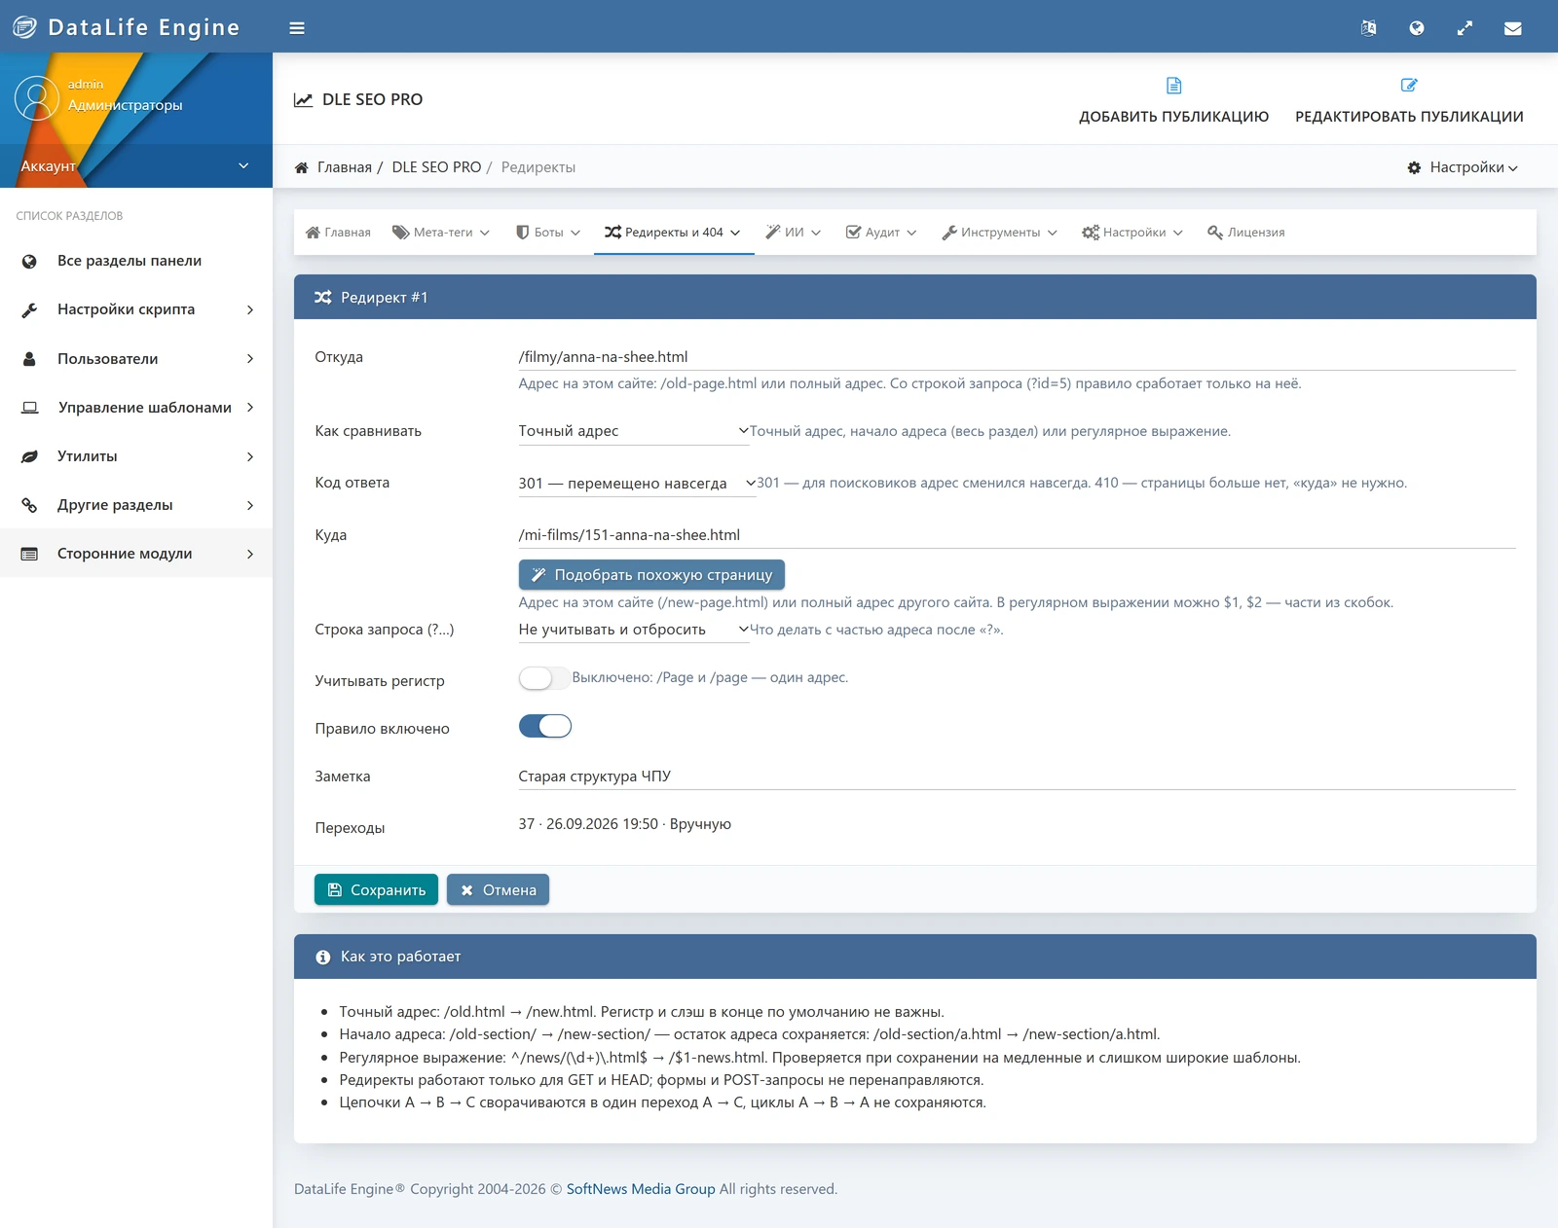Click the admin user avatar icon
Viewport: 1558px width, 1228px height.
(37, 98)
